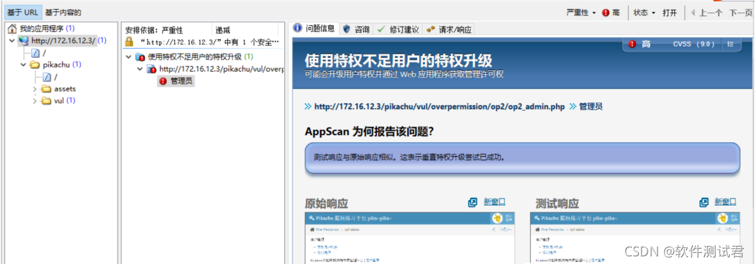Select the page icon under http://172.16.12.3/
This screenshot has width=755, height=264.
click(x=35, y=52)
